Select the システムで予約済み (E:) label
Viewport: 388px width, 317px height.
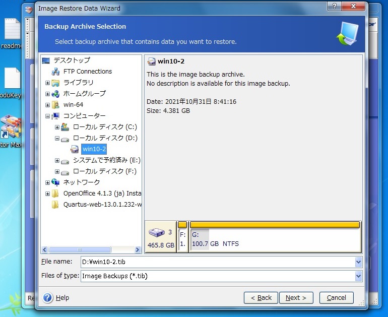pyautogui.click(x=107, y=160)
